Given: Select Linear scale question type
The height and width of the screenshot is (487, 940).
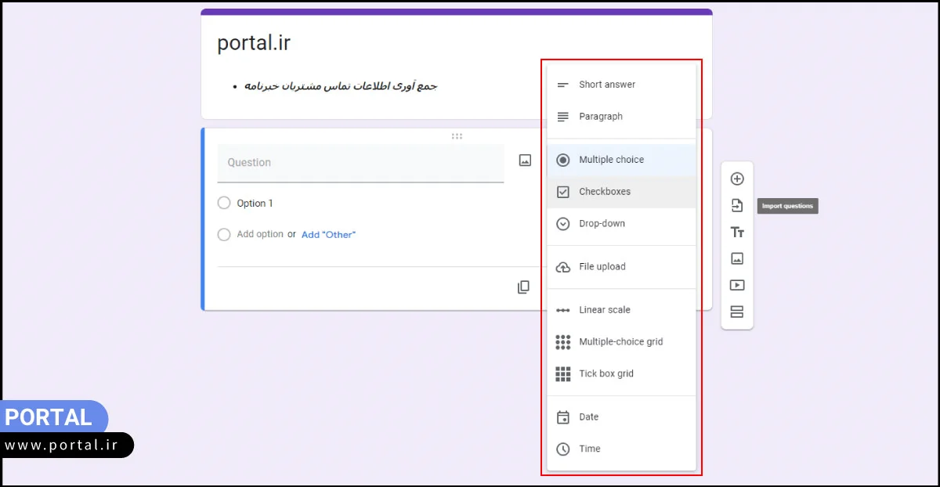Looking at the screenshot, I should point(603,310).
